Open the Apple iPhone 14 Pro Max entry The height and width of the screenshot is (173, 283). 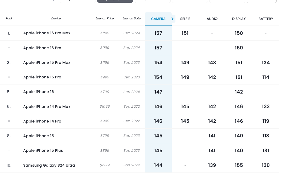pos(47,107)
